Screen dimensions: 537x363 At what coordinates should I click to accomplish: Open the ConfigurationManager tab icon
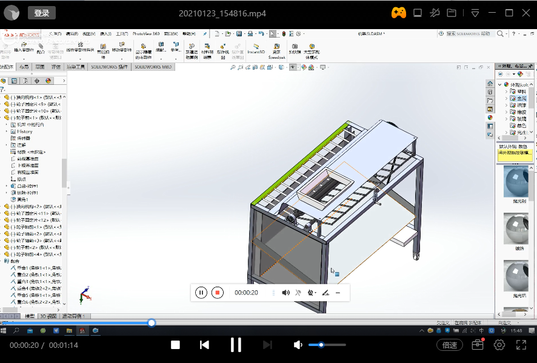(x=25, y=81)
